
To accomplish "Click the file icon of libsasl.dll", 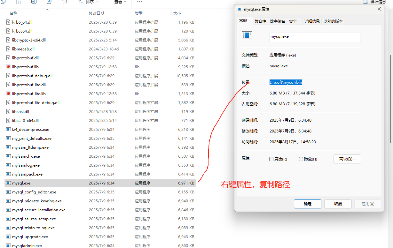I will (x=9, y=112).
